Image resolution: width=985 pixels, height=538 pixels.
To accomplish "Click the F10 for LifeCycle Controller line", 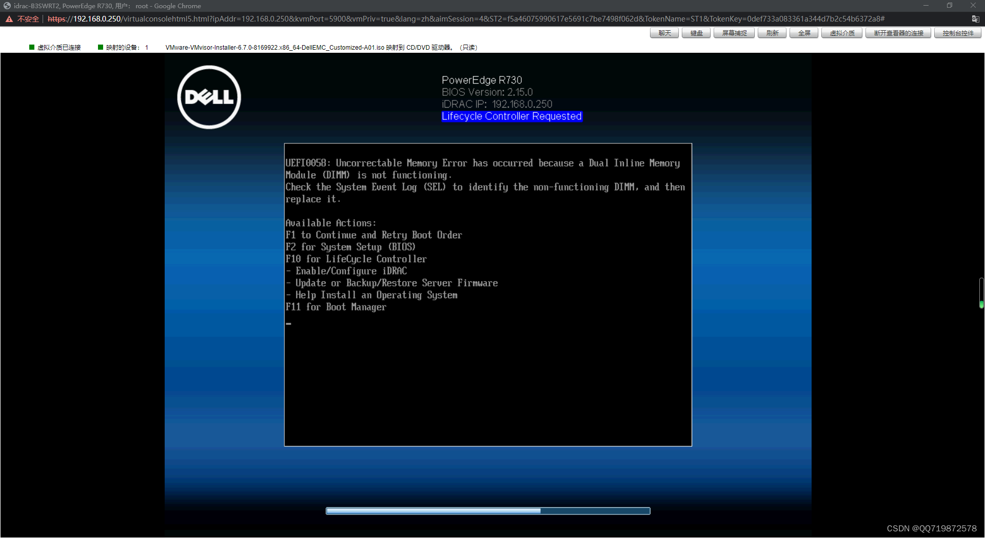I will point(356,259).
